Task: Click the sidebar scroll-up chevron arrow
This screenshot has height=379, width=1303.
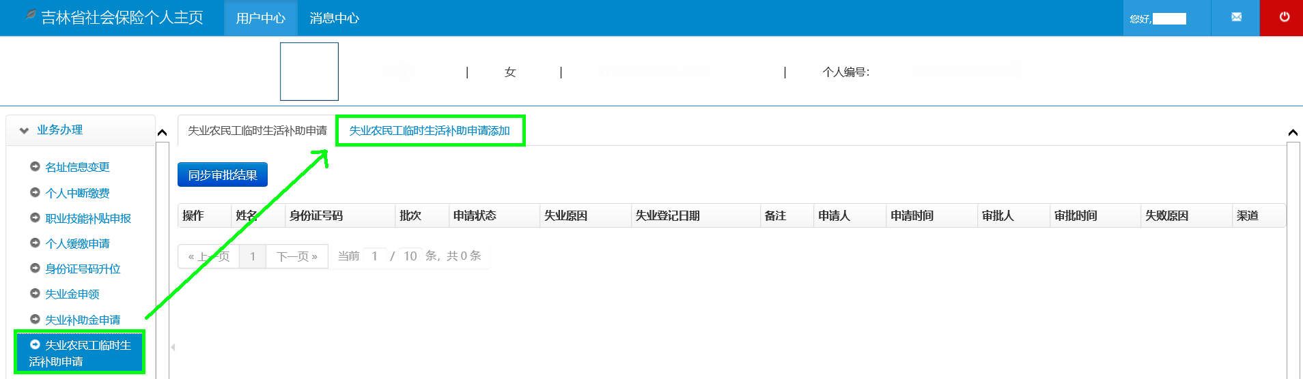Action: pos(162,132)
